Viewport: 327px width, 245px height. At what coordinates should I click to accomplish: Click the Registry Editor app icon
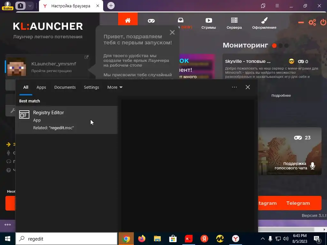[x=24, y=115]
